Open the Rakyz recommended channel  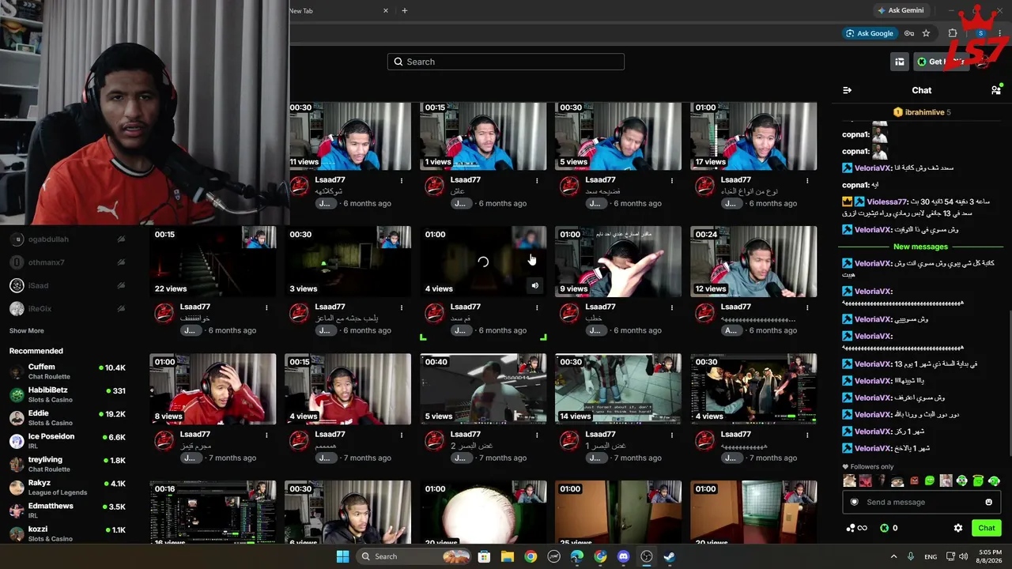tap(67, 487)
